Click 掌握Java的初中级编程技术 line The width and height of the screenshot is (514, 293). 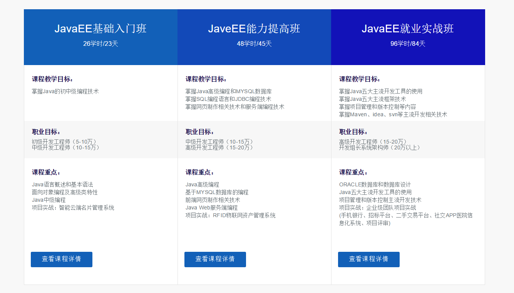pos(65,91)
